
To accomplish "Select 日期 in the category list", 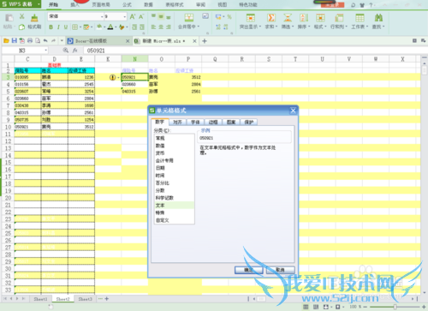I will tap(174, 168).
